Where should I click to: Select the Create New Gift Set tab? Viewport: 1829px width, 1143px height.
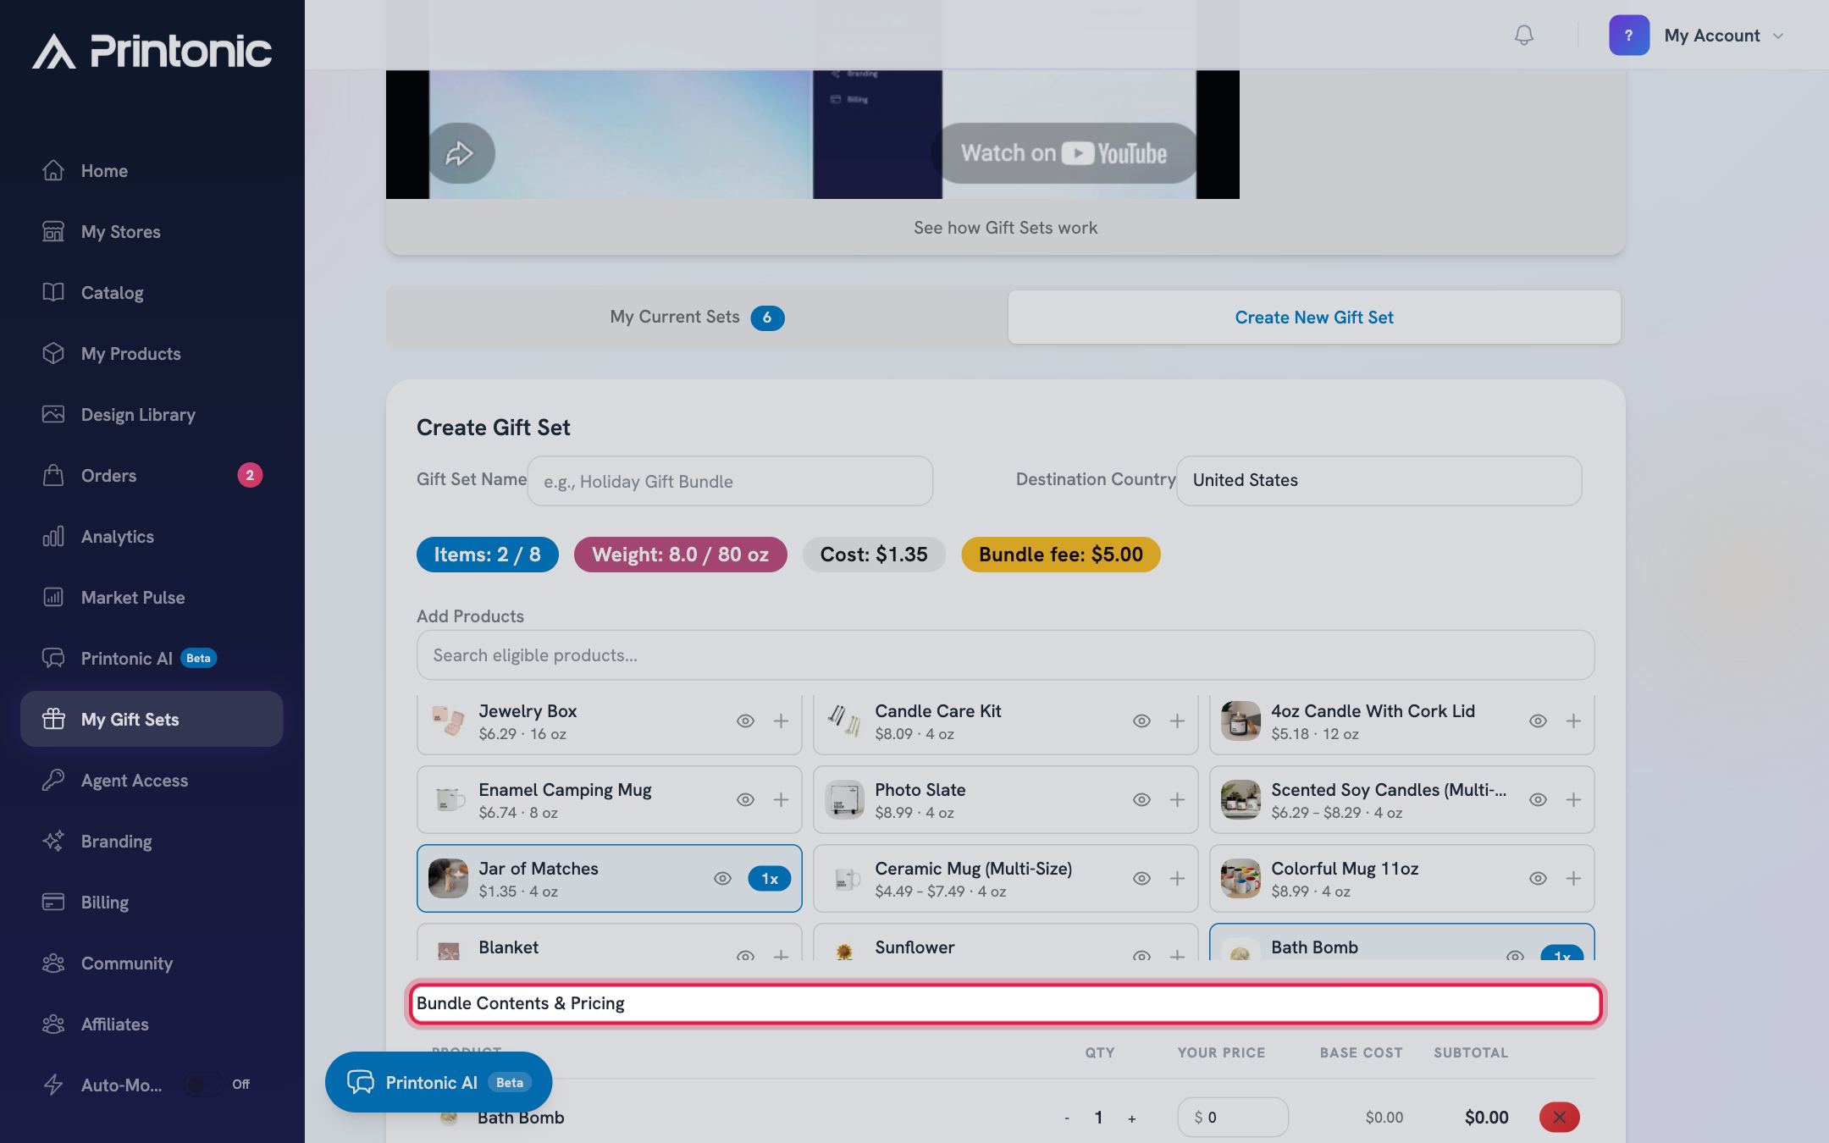pyautogui.click(x=1314, y=317)
